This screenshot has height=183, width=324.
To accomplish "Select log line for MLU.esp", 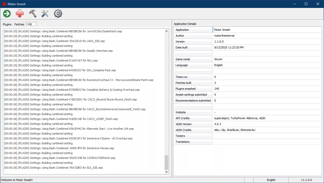I will tap(51, 60).
